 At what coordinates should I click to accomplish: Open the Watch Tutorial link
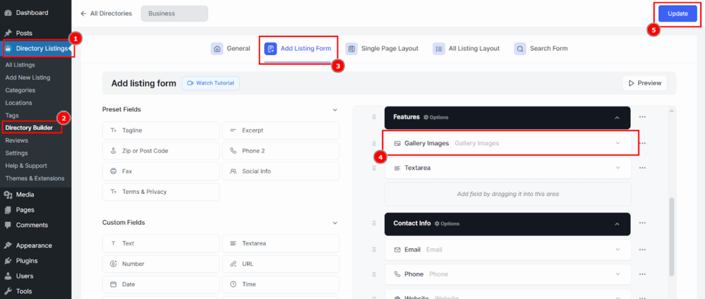coord(211,83)
